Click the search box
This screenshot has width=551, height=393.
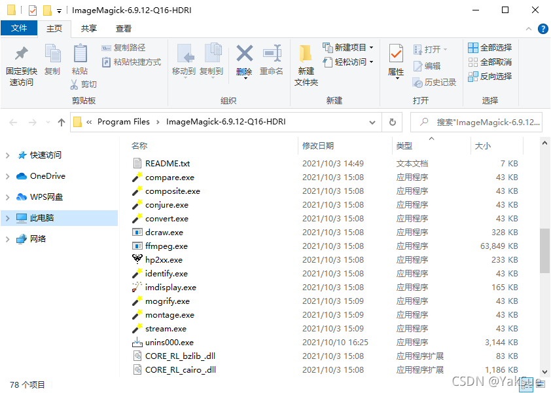(x=476, y=122)
